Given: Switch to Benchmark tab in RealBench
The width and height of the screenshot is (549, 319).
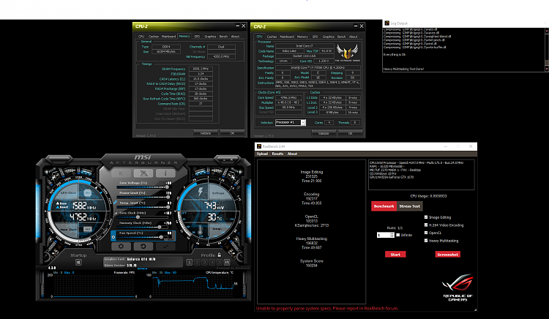Looking at the screenshot, I should coord(384,206).
